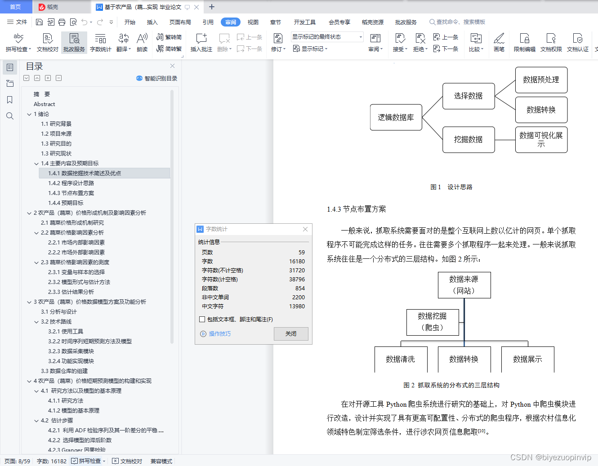Open the 翻译 translate tool
Screen dimensions: 598x466
point(123,43)
